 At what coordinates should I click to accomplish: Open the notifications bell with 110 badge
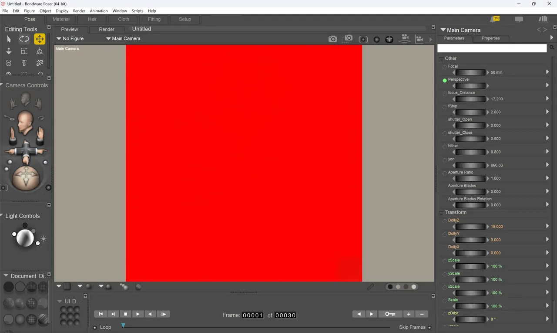494,19
